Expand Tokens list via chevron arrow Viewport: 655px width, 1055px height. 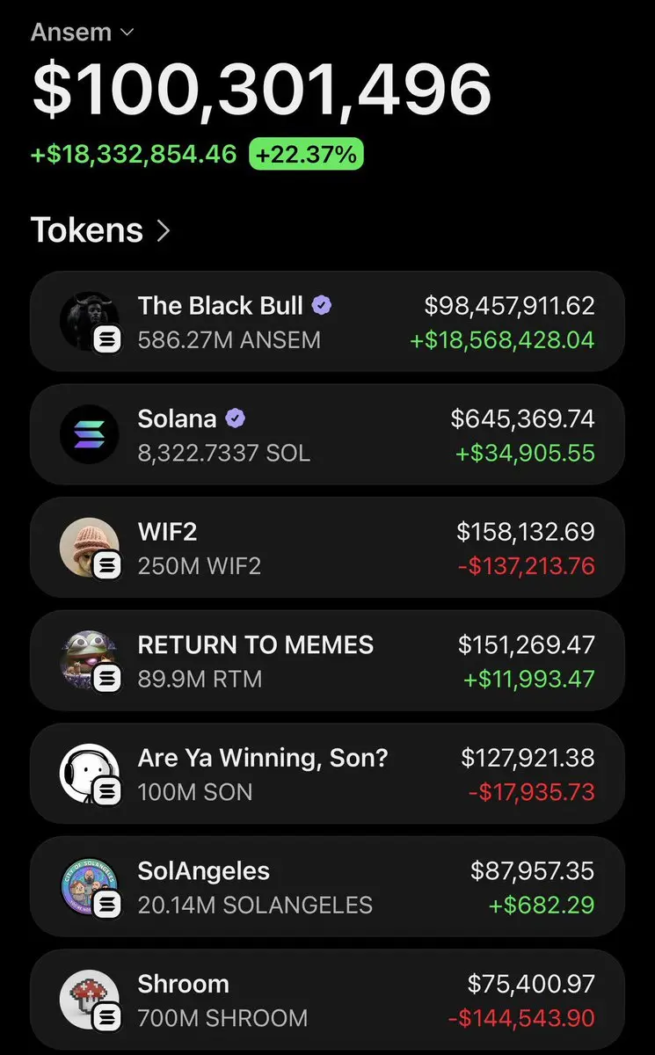click(164, 230)
